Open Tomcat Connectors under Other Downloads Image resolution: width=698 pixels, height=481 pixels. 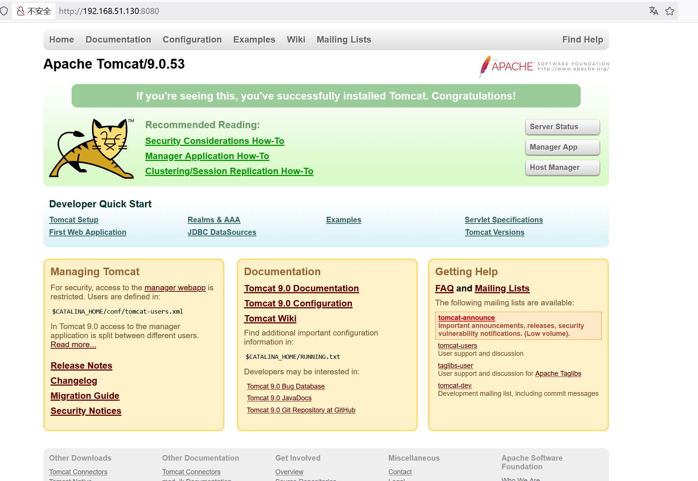click(78, 472)
